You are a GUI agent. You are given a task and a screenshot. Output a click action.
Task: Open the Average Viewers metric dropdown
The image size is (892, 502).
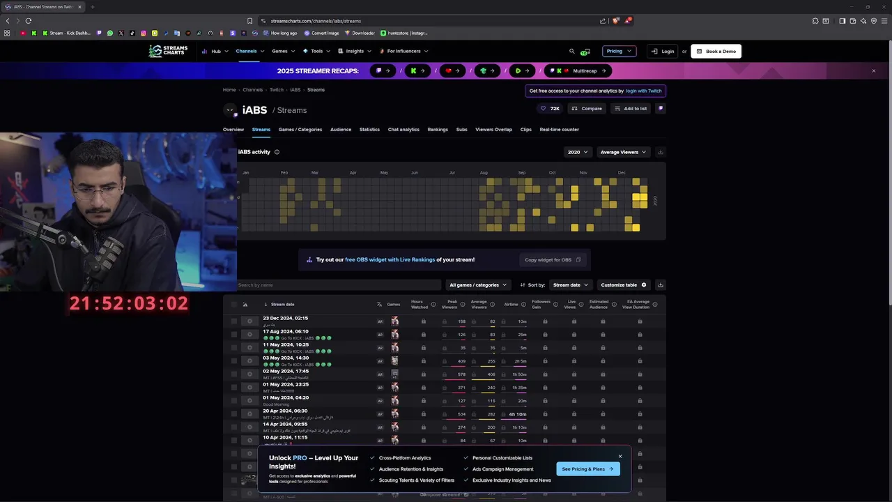[623, 152]
